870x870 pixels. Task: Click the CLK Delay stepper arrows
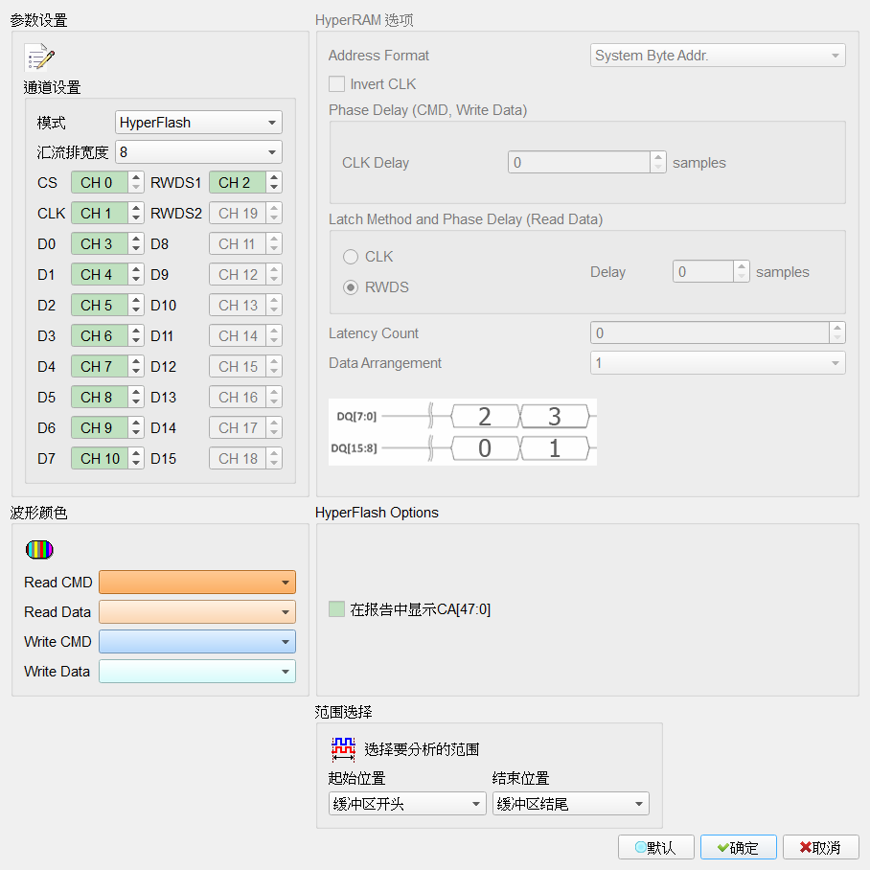tap(658, 162)
